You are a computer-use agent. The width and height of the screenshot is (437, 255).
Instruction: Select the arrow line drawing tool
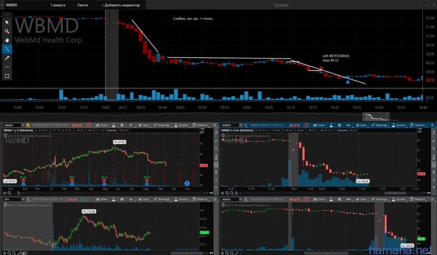click(x=7, y=58)
